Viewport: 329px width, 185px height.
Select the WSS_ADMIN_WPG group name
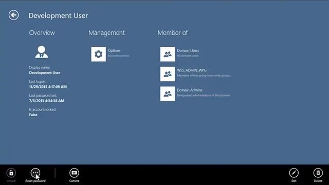tap(192, 70)
